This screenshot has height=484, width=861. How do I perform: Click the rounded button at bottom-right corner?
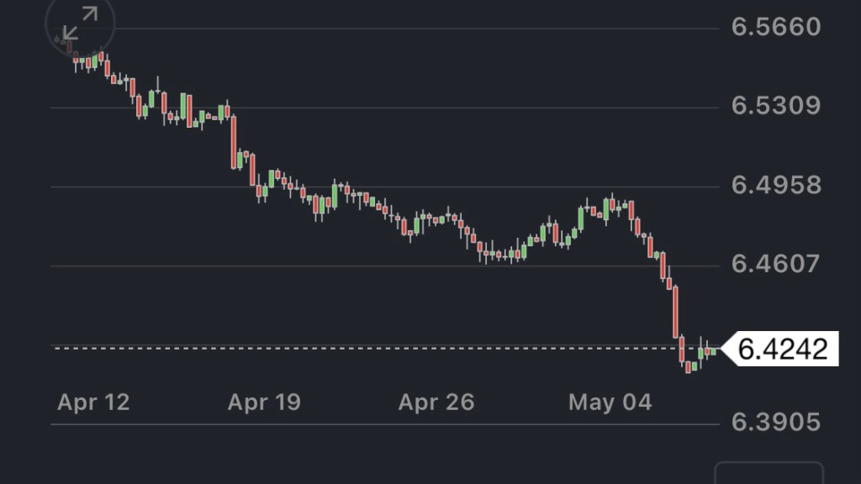[769, 474]
